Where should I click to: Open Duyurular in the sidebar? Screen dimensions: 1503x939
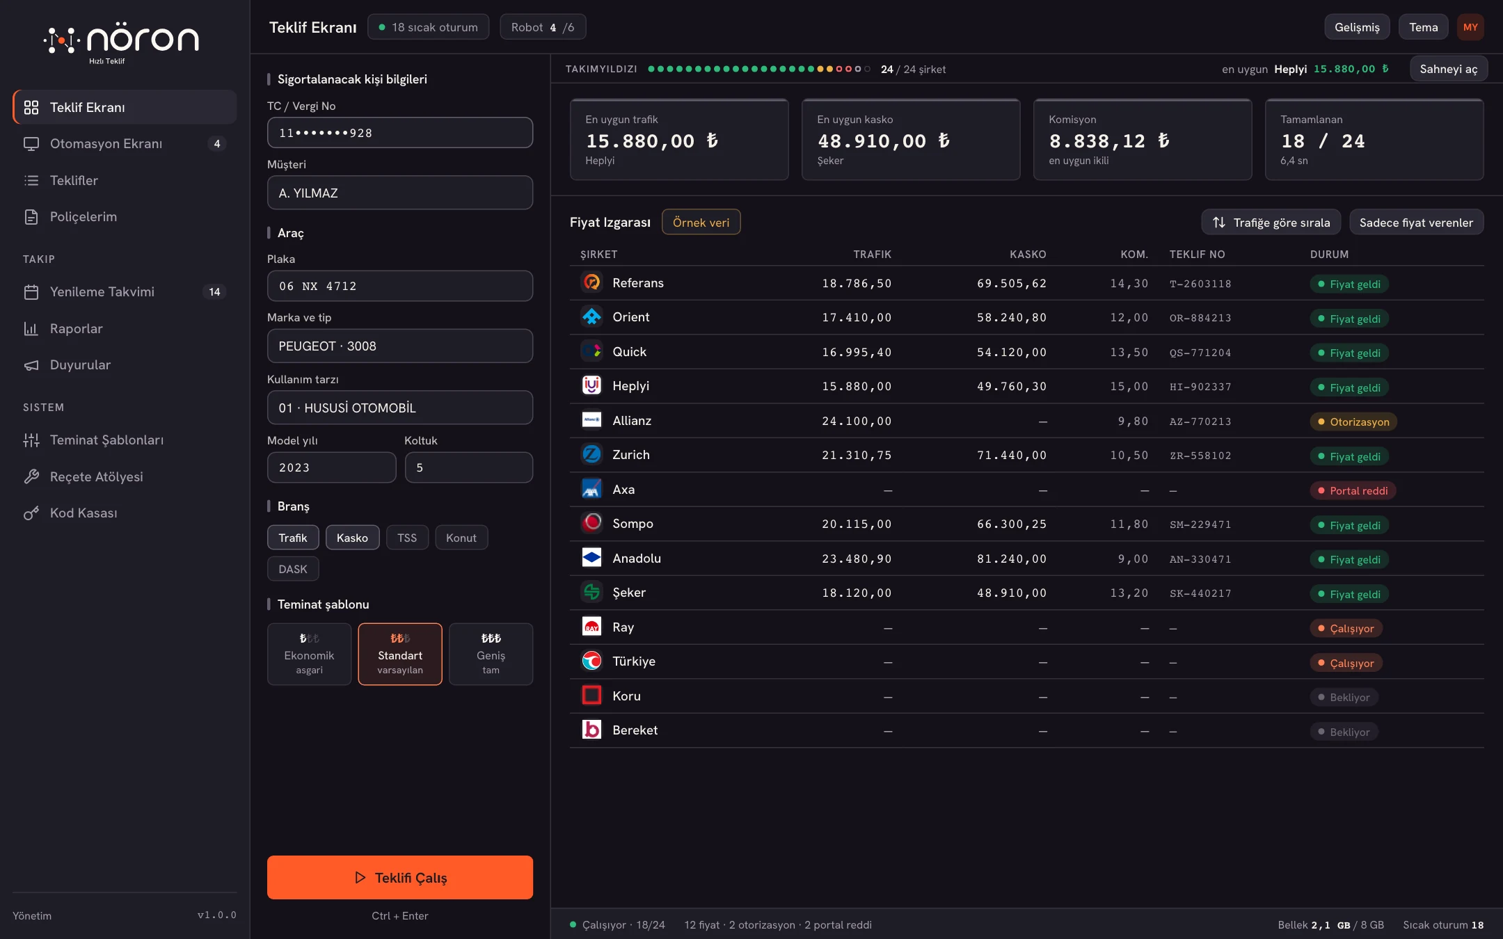click(125, 365)
